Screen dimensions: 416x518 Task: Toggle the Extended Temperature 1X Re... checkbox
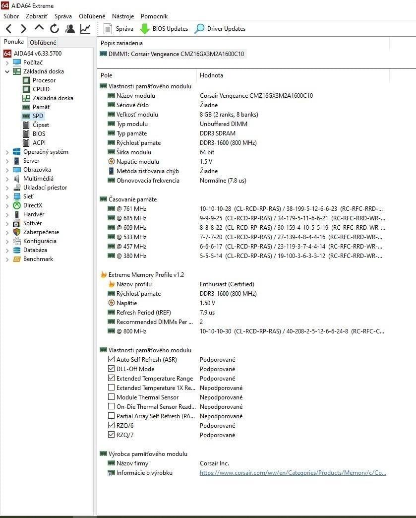[111, 387]
